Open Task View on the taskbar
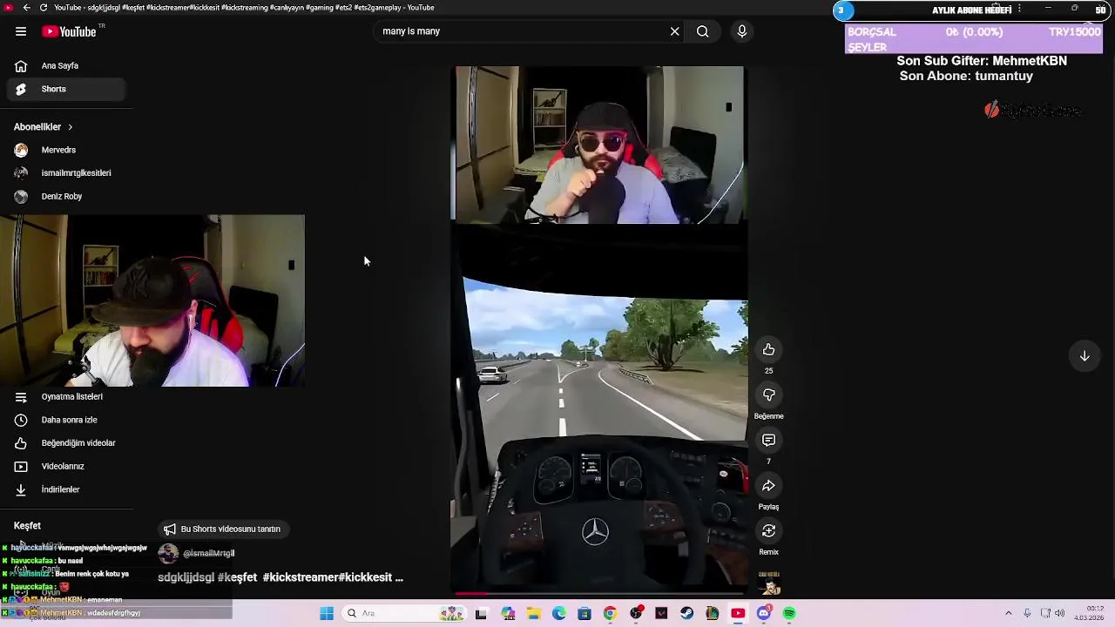 (481, 614)
